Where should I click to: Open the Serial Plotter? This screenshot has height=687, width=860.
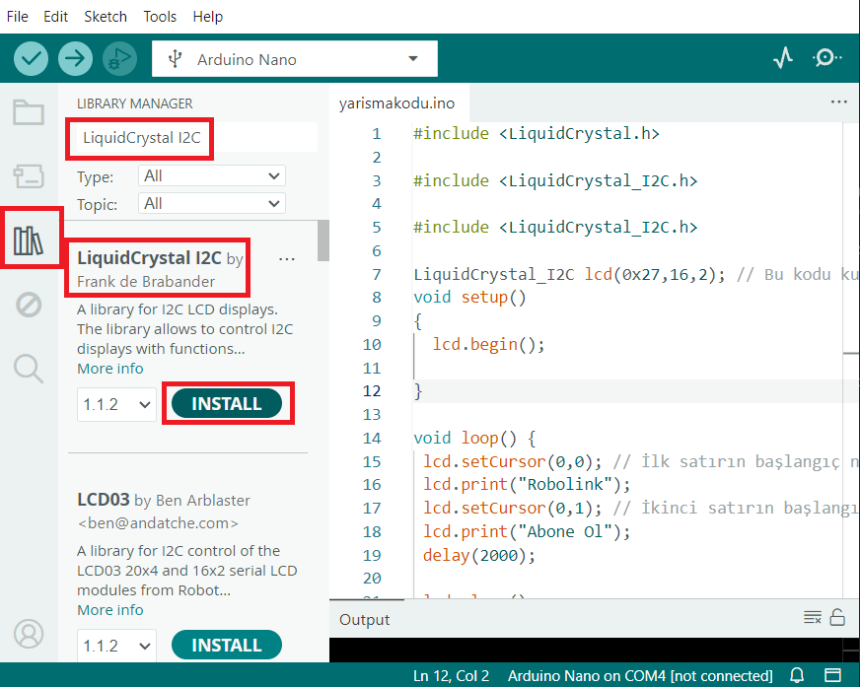click(783, 59)
